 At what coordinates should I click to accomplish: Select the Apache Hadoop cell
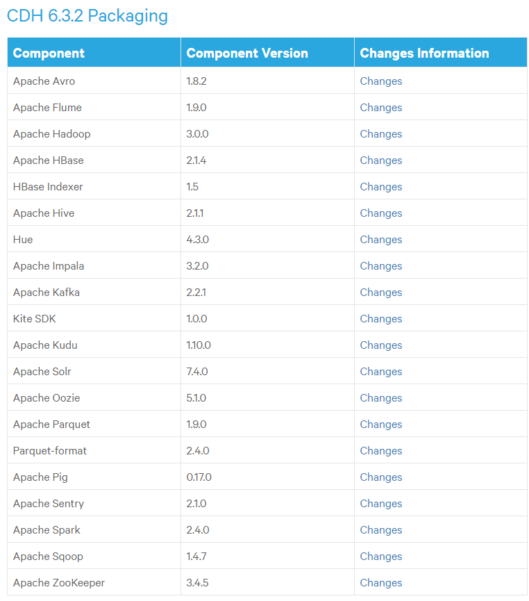[x=94, y=134]
